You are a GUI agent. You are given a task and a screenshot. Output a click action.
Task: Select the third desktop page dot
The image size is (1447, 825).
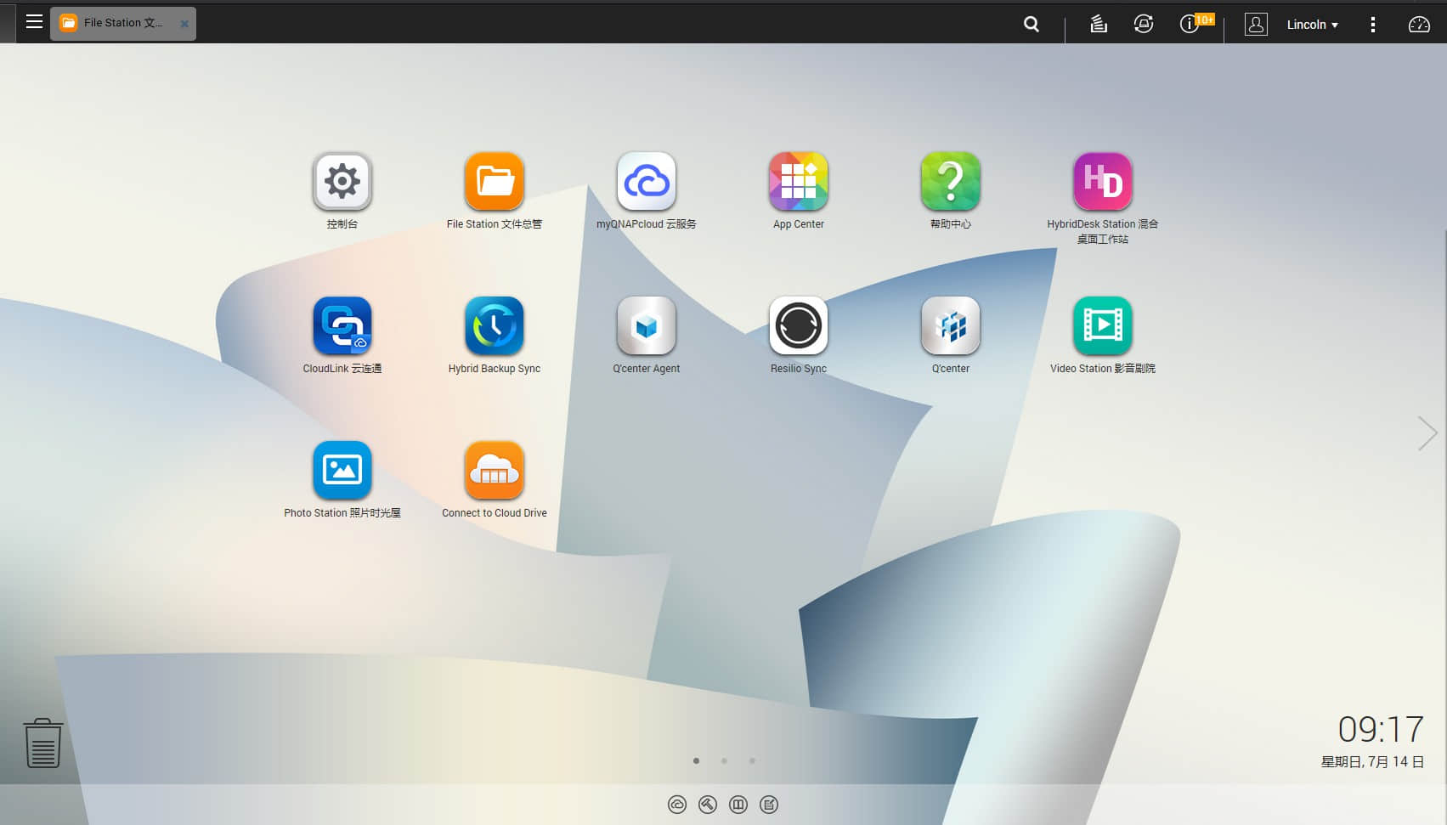(x=752, y=760)
